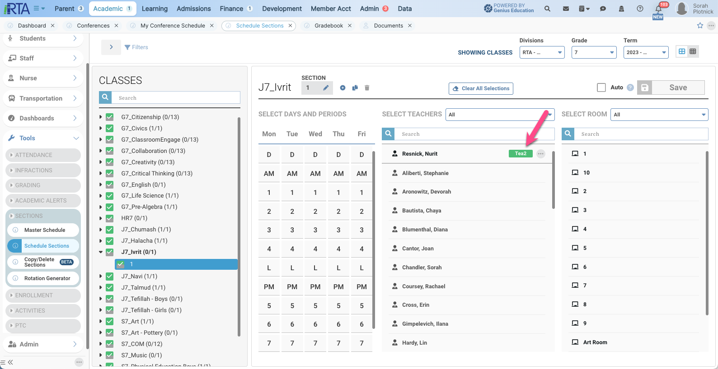Click Clear All Selections button
Screen dimensions: 718x369
(481, 88)
